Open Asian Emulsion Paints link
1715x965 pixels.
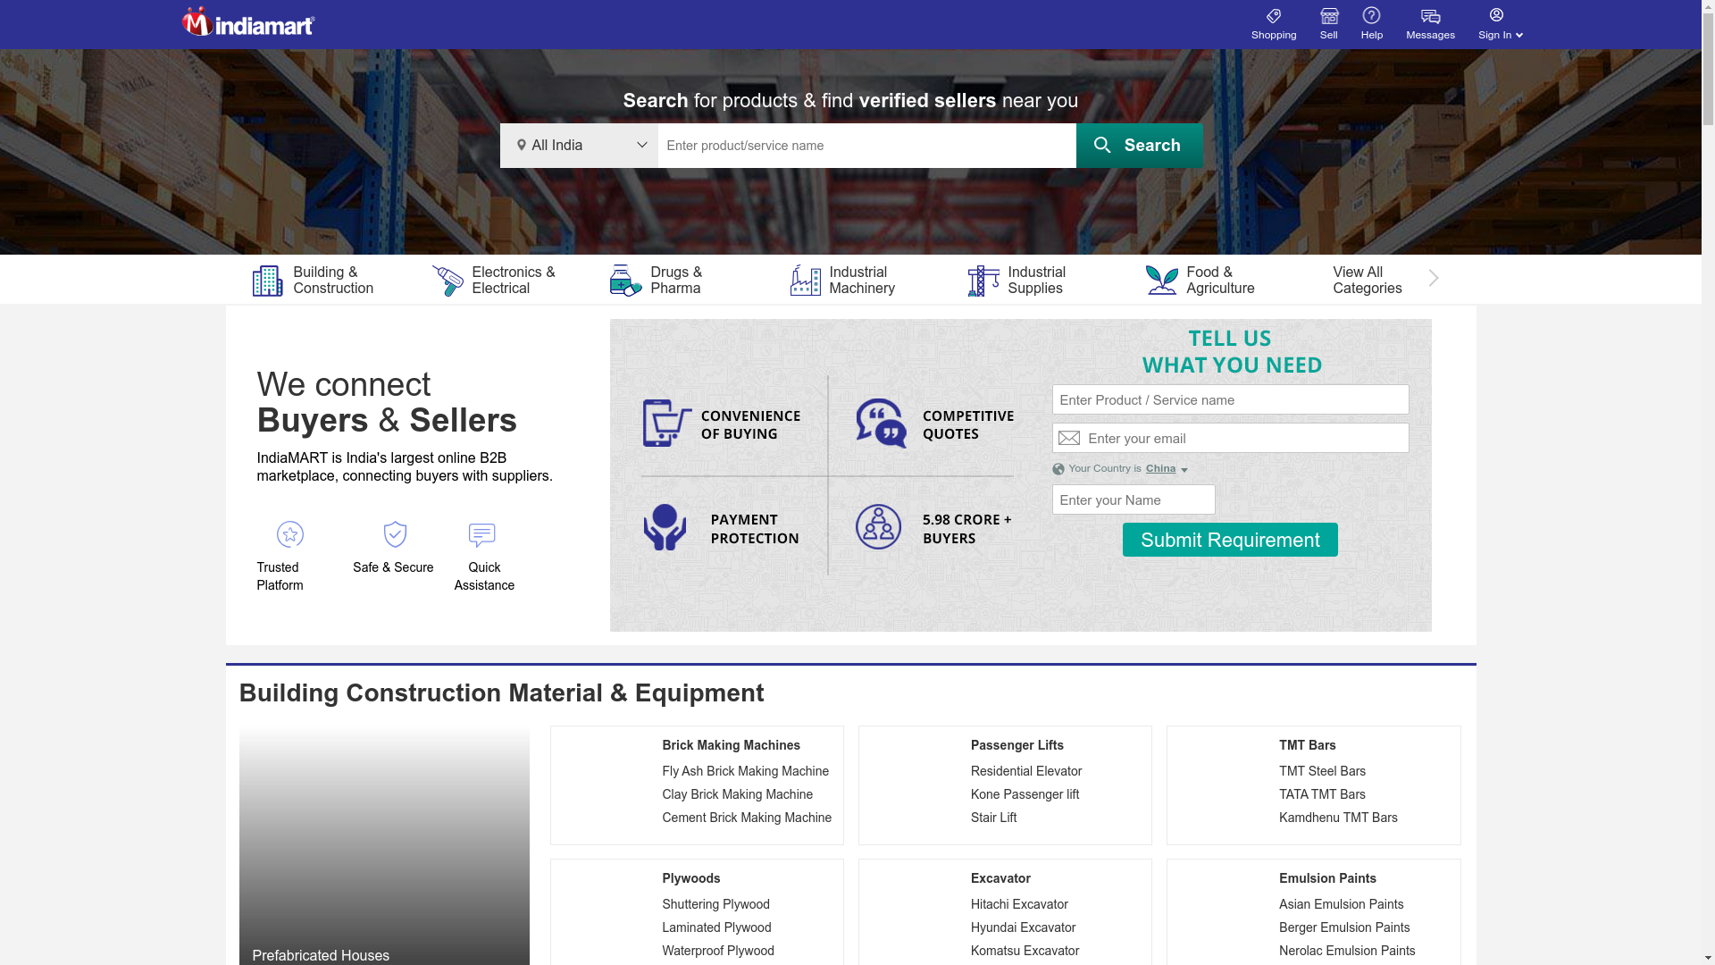[x=1341, y=904]
